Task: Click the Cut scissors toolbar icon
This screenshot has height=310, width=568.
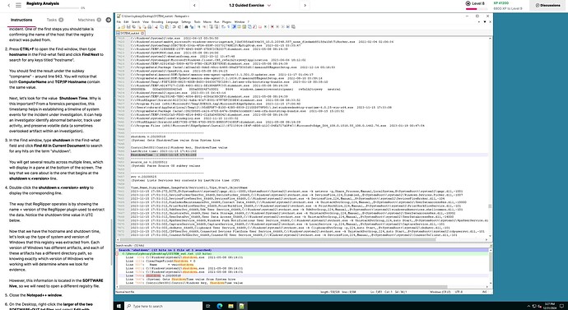Action: 157,27
